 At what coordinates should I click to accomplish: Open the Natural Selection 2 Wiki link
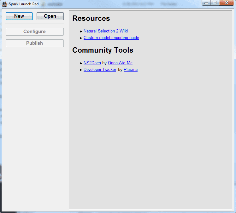(106, 31)
